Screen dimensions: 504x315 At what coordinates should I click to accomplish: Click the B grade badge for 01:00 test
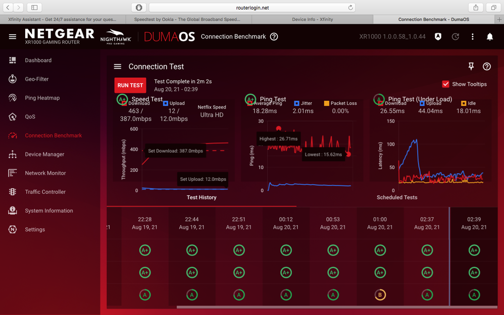(x=380, y=295)
